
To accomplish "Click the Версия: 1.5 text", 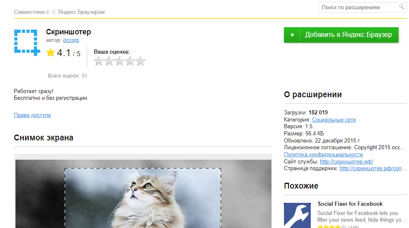I will click(x=298, y=127).
